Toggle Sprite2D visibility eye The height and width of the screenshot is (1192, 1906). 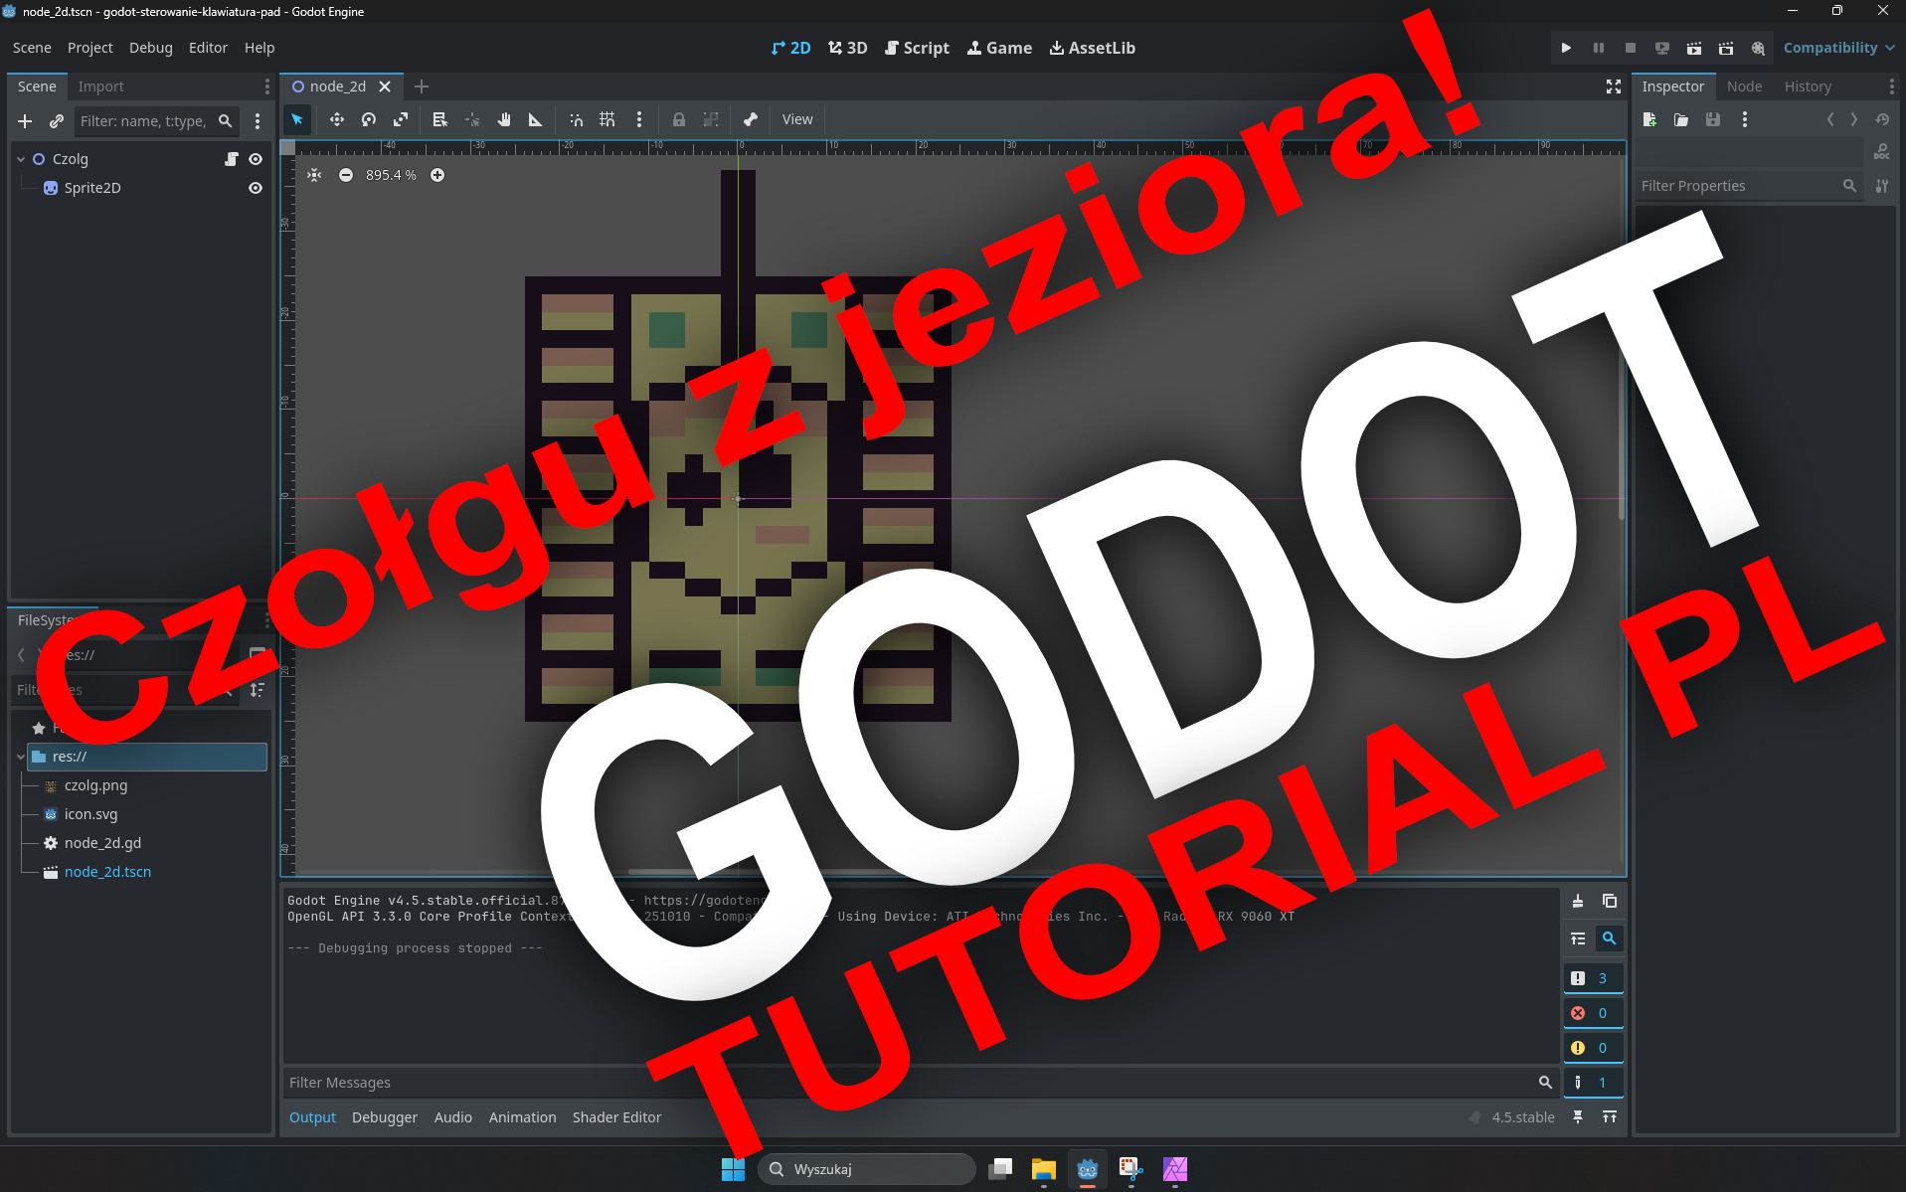(256, 188)
